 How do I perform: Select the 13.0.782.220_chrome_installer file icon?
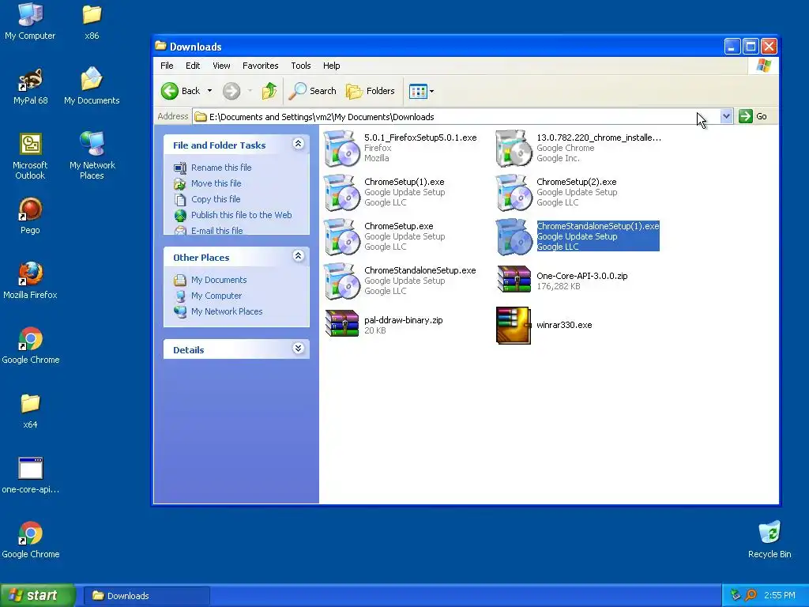pyautogui.click(x=514, y=149)
